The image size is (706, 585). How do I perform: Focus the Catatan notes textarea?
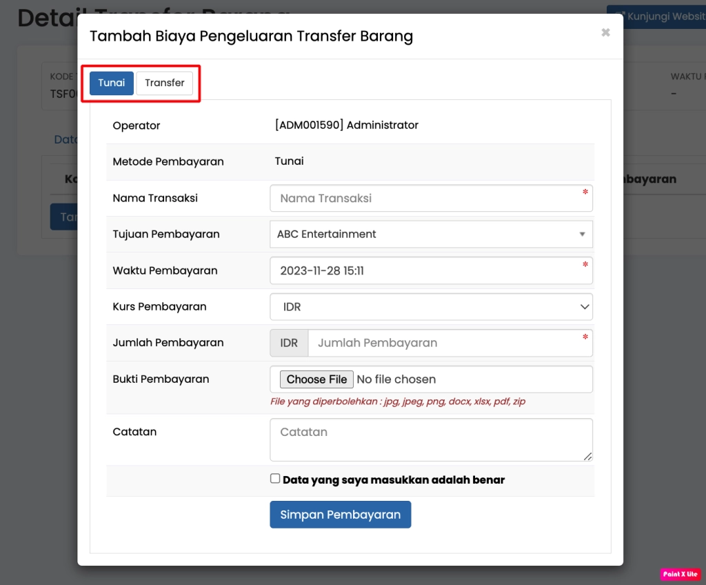pyautogui.click(x=431, y=439)
